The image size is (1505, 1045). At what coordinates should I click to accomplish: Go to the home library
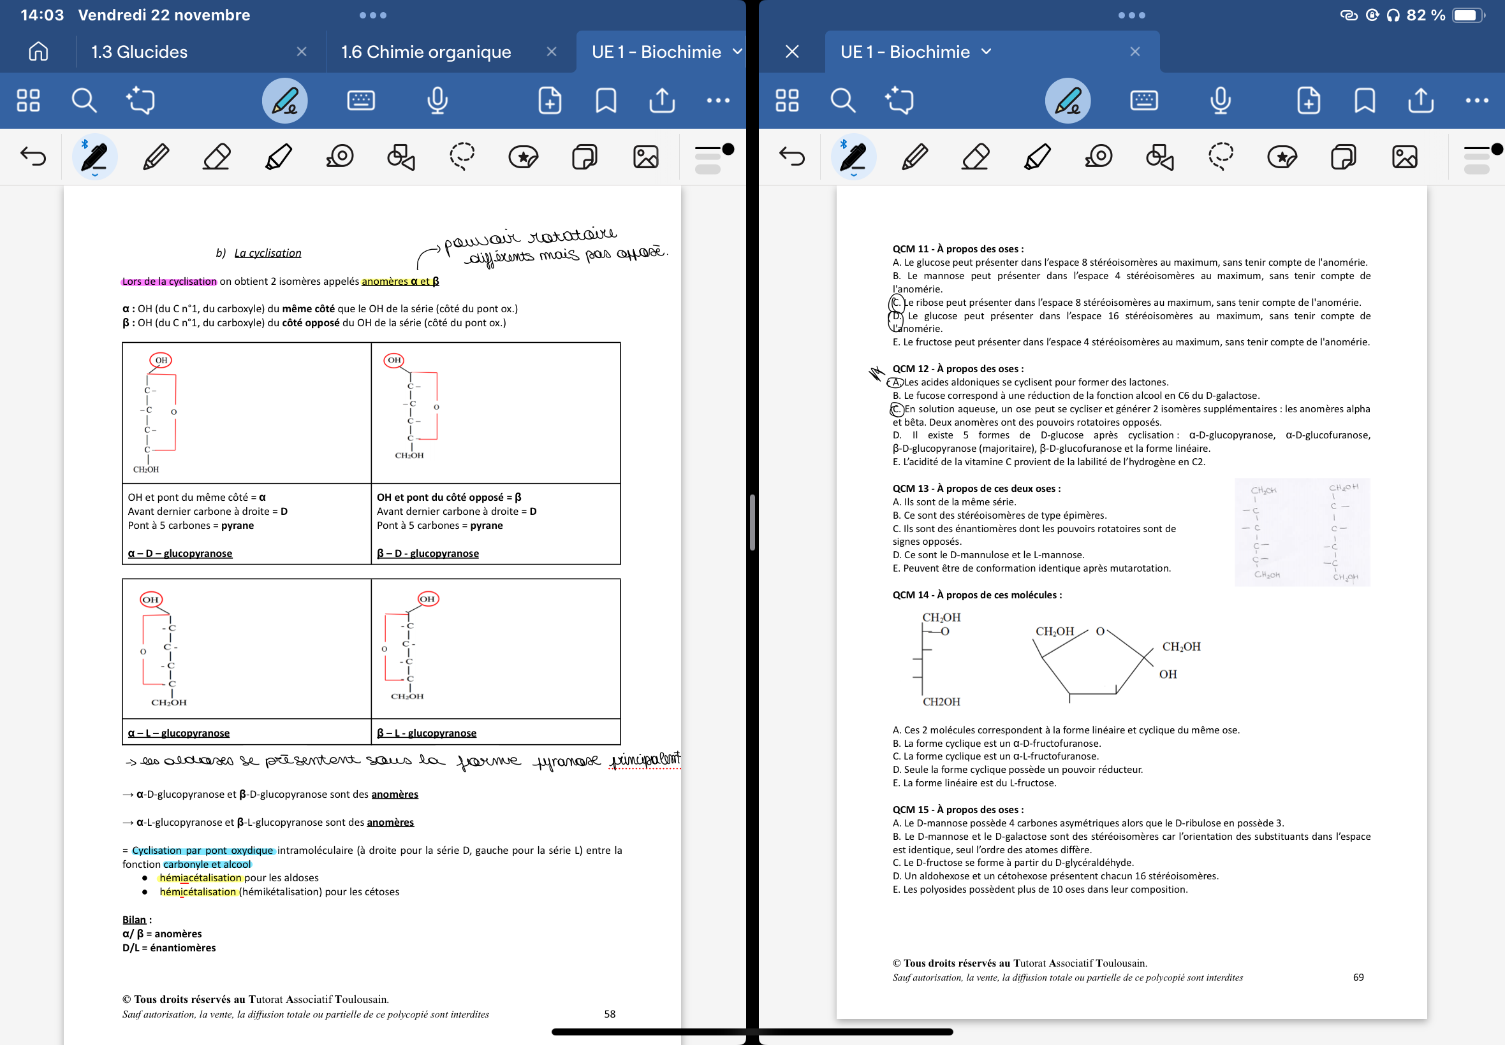click(x=38, y=52)
